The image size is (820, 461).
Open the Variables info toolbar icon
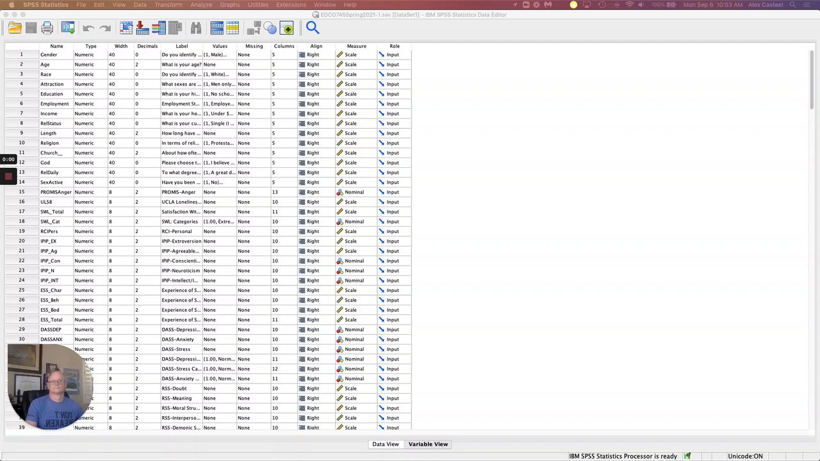tap(158, 28)
